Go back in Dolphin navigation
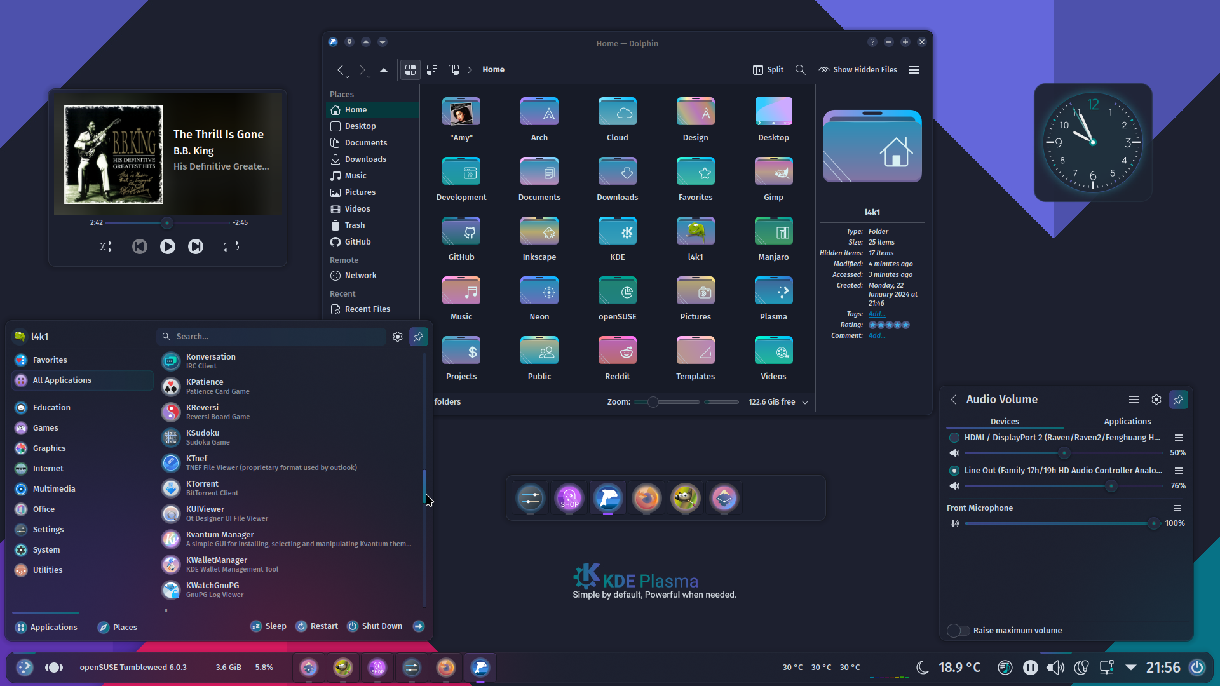Screen dimensions: 1220x686 click(341, 70)
